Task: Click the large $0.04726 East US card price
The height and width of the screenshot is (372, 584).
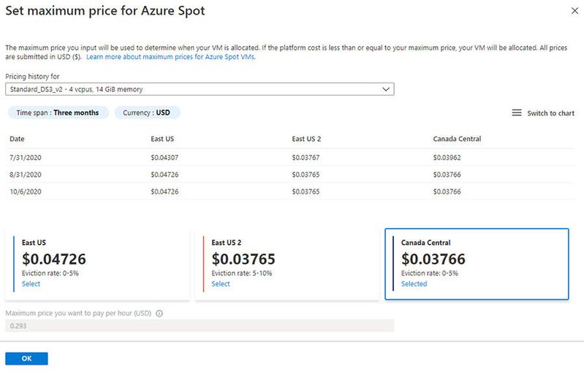Action: click(54, 259)
